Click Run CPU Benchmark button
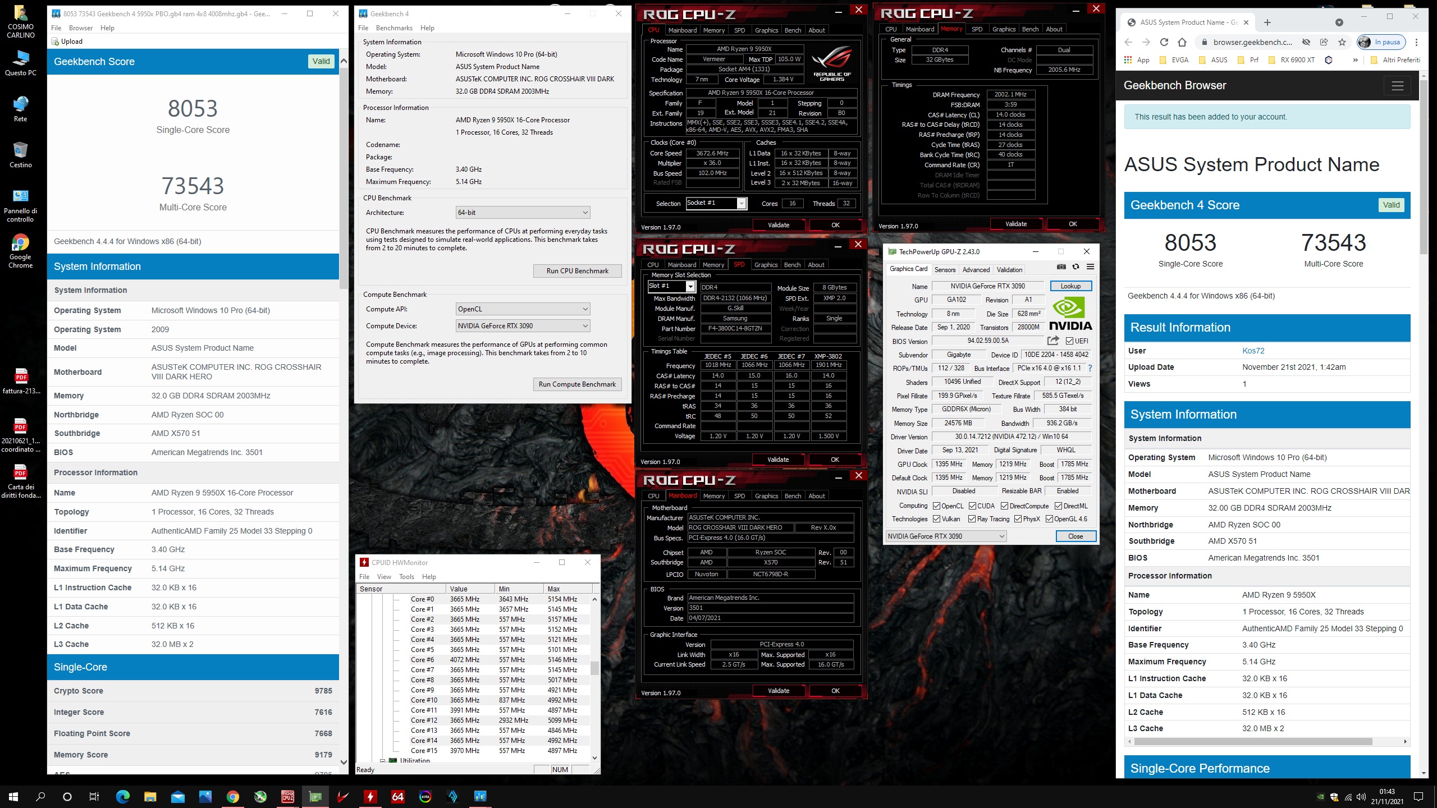The width and height of the screenshot is (1437, 808). point(577,271)
